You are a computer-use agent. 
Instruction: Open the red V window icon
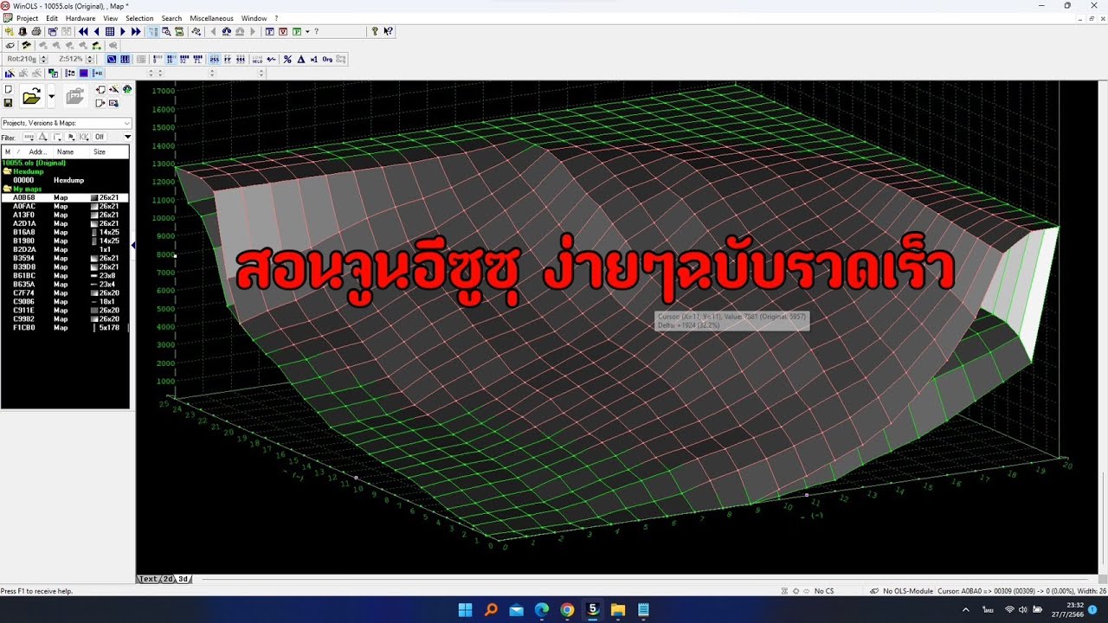[x=283, y=31]
